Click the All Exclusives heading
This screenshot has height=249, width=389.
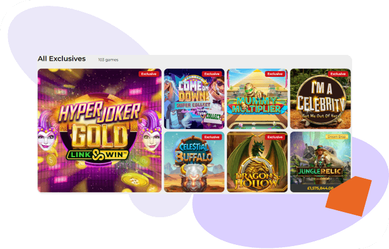click(62, 59)
